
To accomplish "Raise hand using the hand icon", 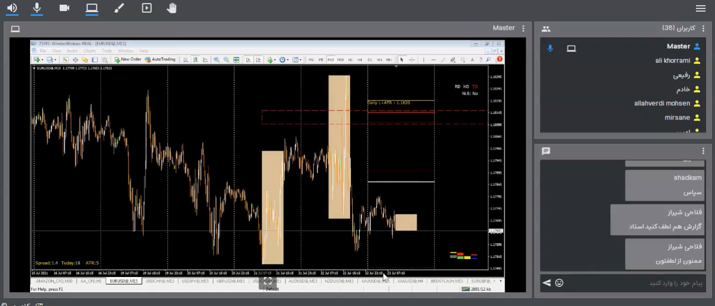I will 171,8.
